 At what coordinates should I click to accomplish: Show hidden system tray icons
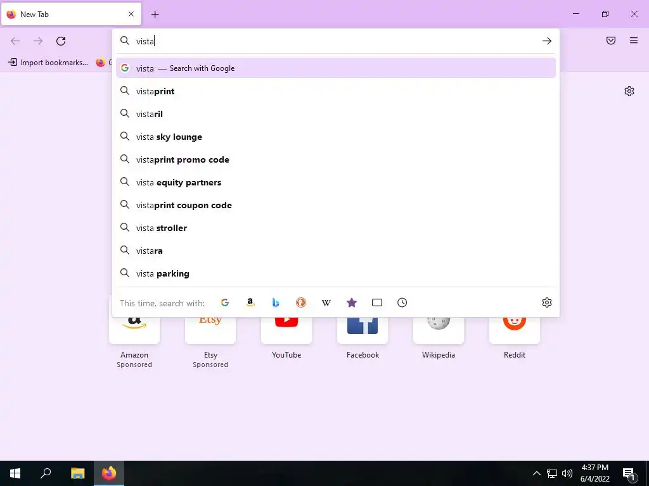(536, 473)
